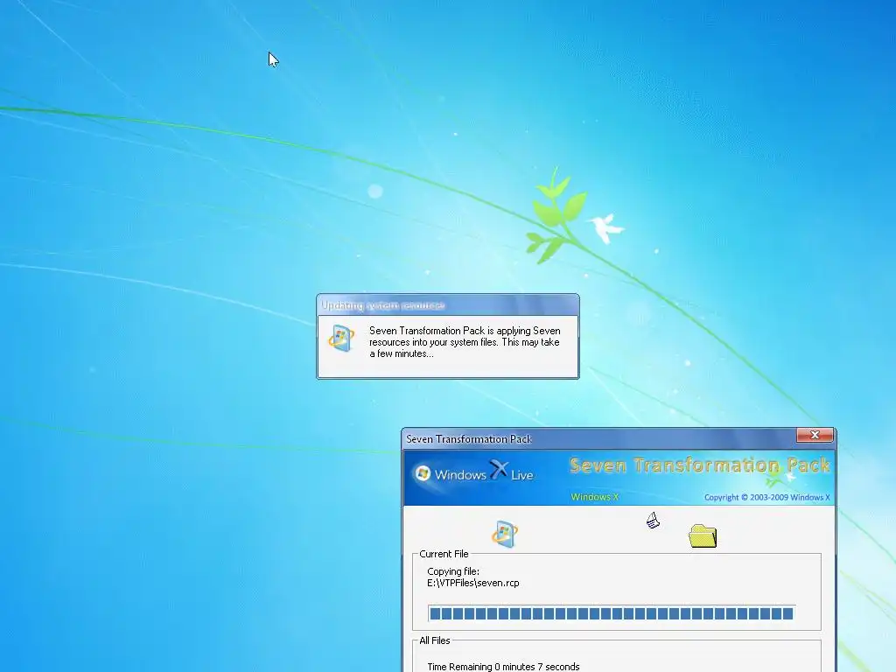Image resolution: width=896 pixels, height=672 pixels.
Task: Click the flying paper sheet animation icon
Action: [653, 521]
